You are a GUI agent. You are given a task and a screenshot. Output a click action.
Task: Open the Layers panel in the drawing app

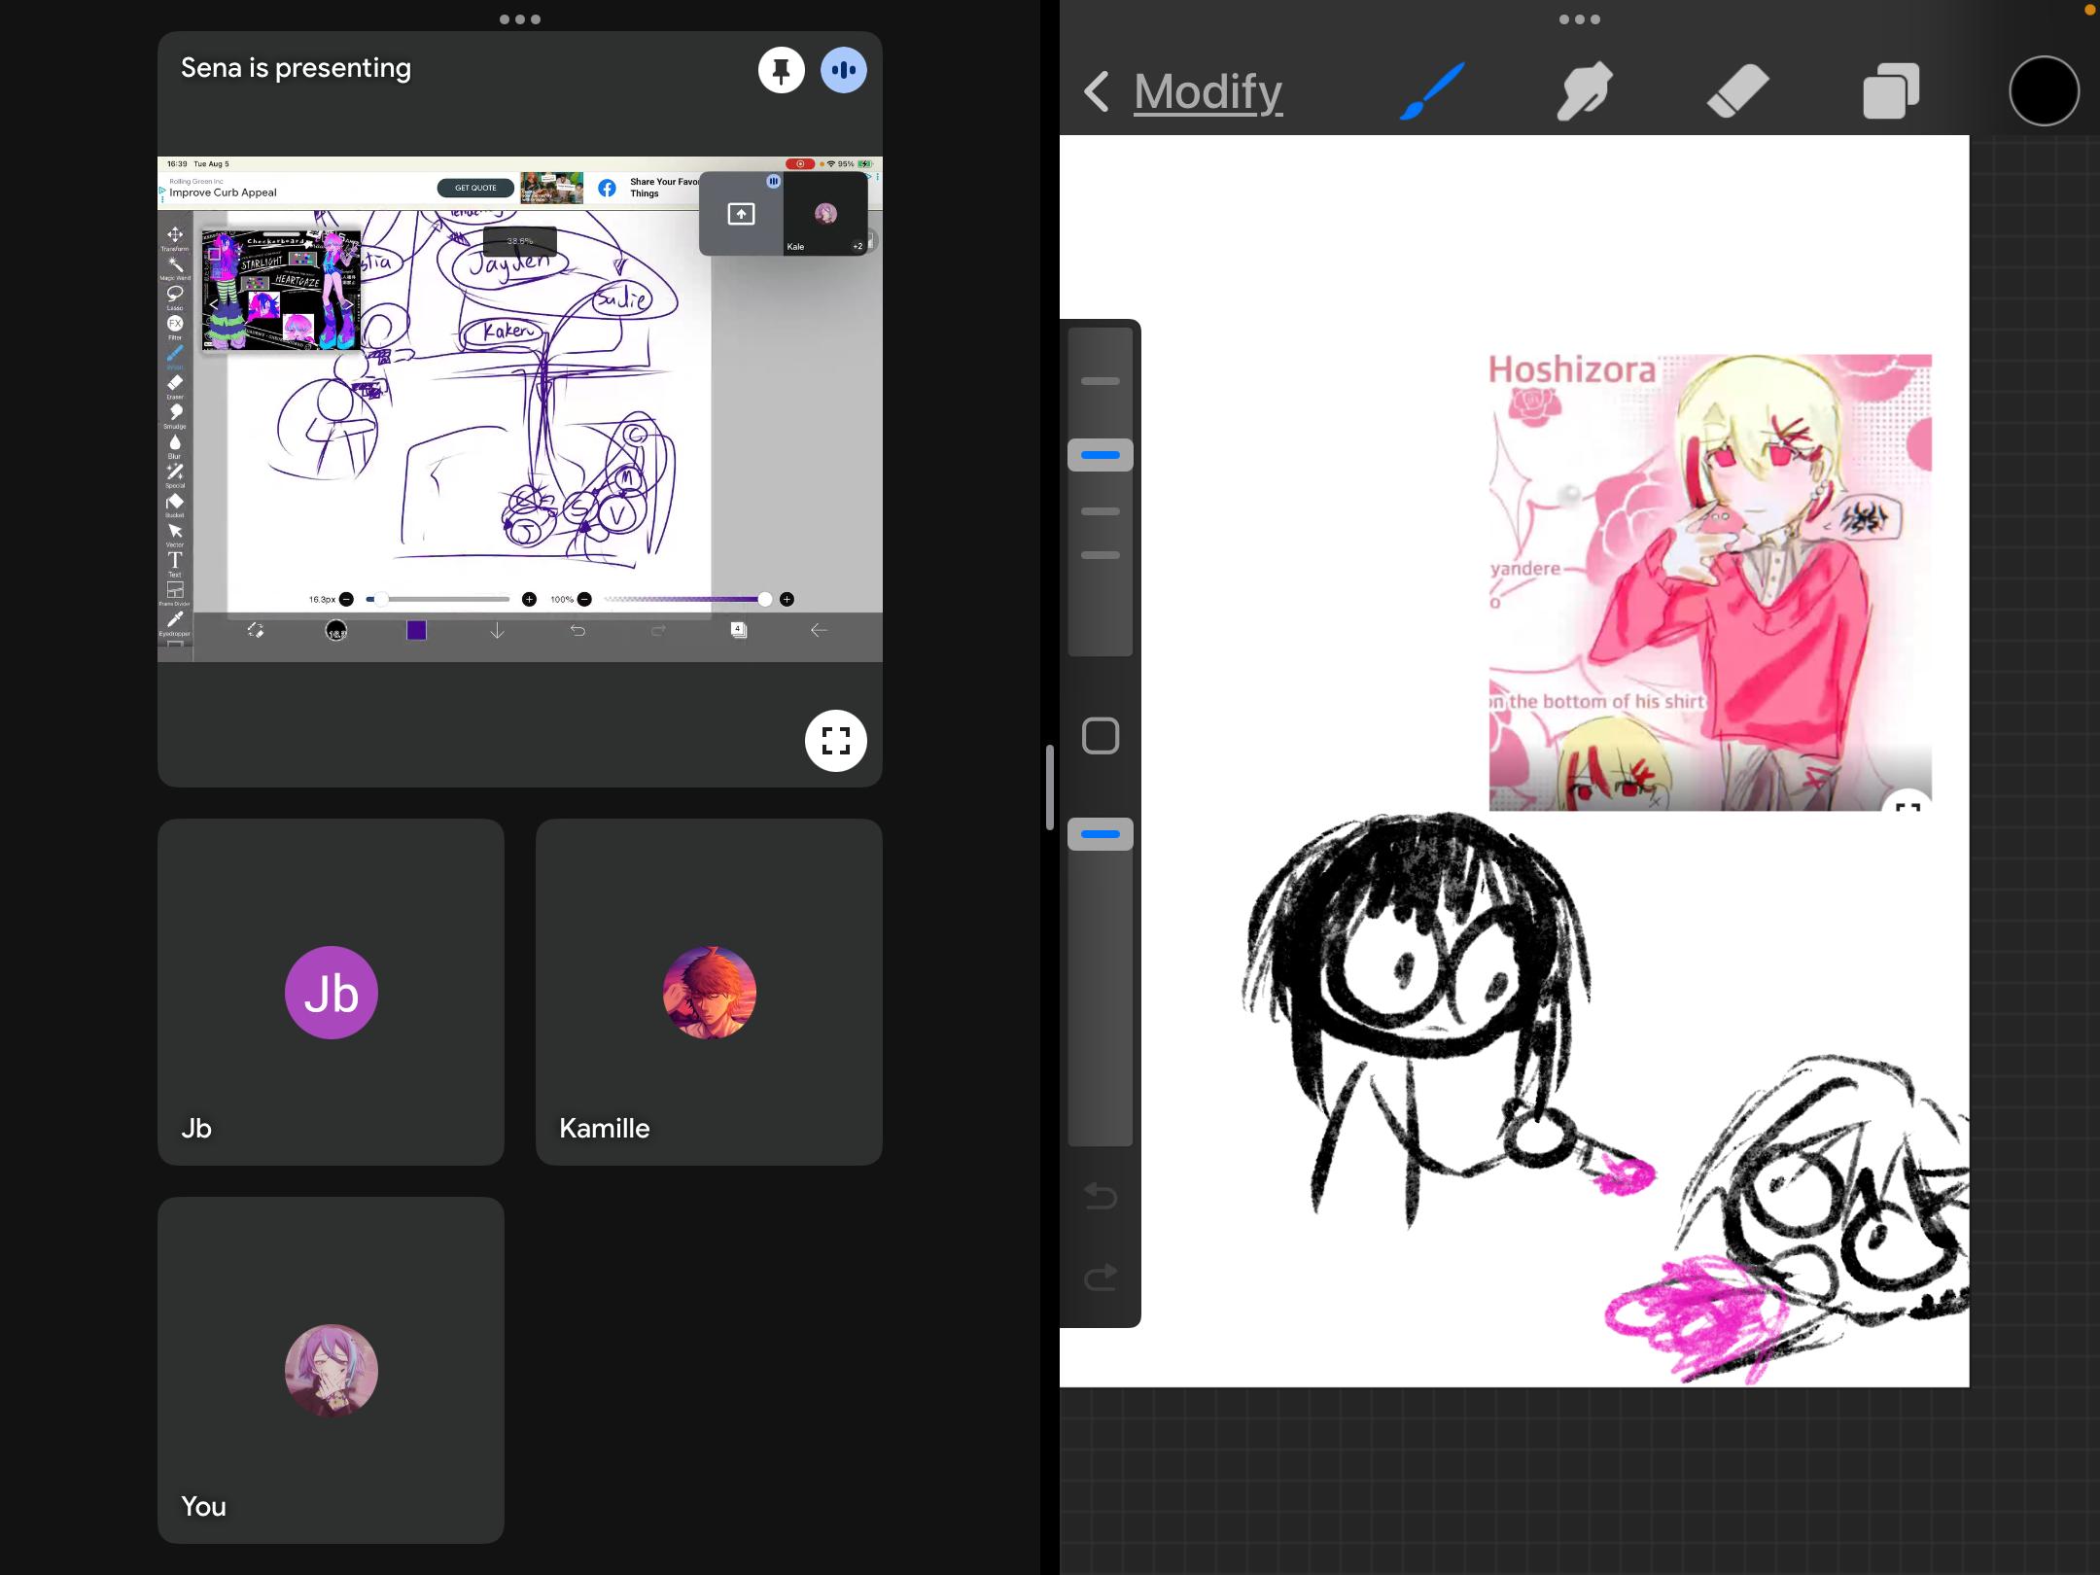click(x=1891, y=91)
